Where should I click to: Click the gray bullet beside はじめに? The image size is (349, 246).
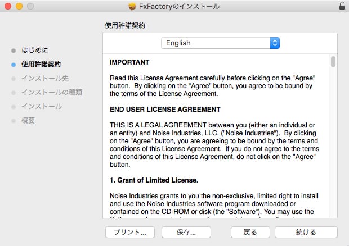point(14,51)
